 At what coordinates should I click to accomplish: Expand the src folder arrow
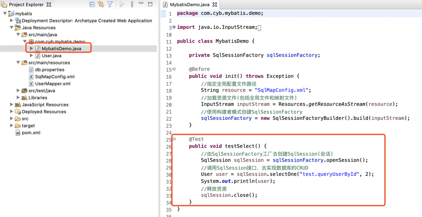coord(11,118)
